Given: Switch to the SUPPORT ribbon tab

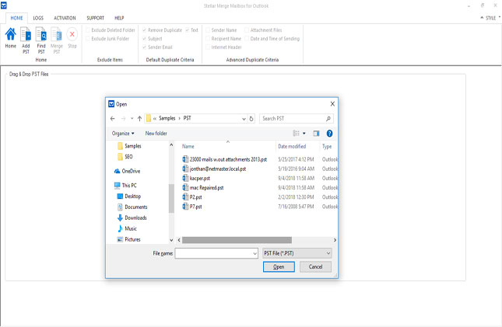Looking at the screenshot, I should pos(96,18).
